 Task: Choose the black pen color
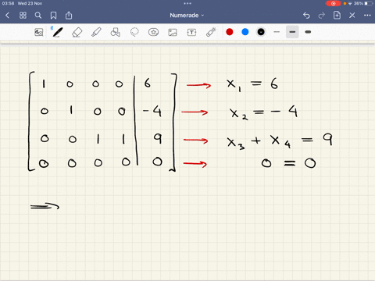261,32
